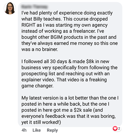The height and width of the screenshot is (136, 126).
Task: Open the commenter's profile picture
Action: point(10,8)
